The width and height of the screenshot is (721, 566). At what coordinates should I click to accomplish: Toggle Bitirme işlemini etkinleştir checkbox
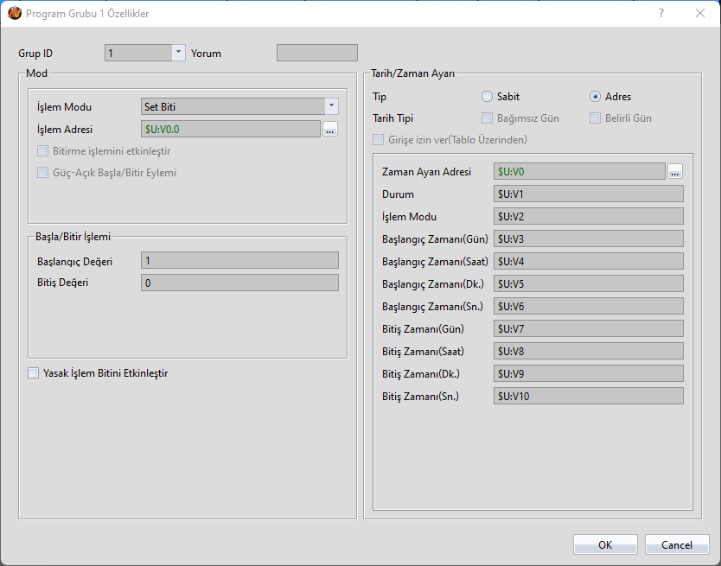pyautogui.click(x=43, y=151)
